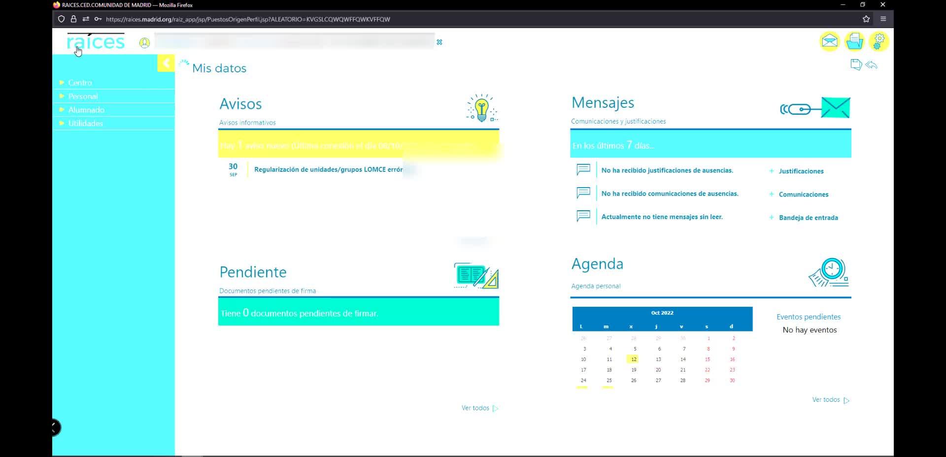
Task: Click the Agenda clock icon
Action: (x=829, y=272)
